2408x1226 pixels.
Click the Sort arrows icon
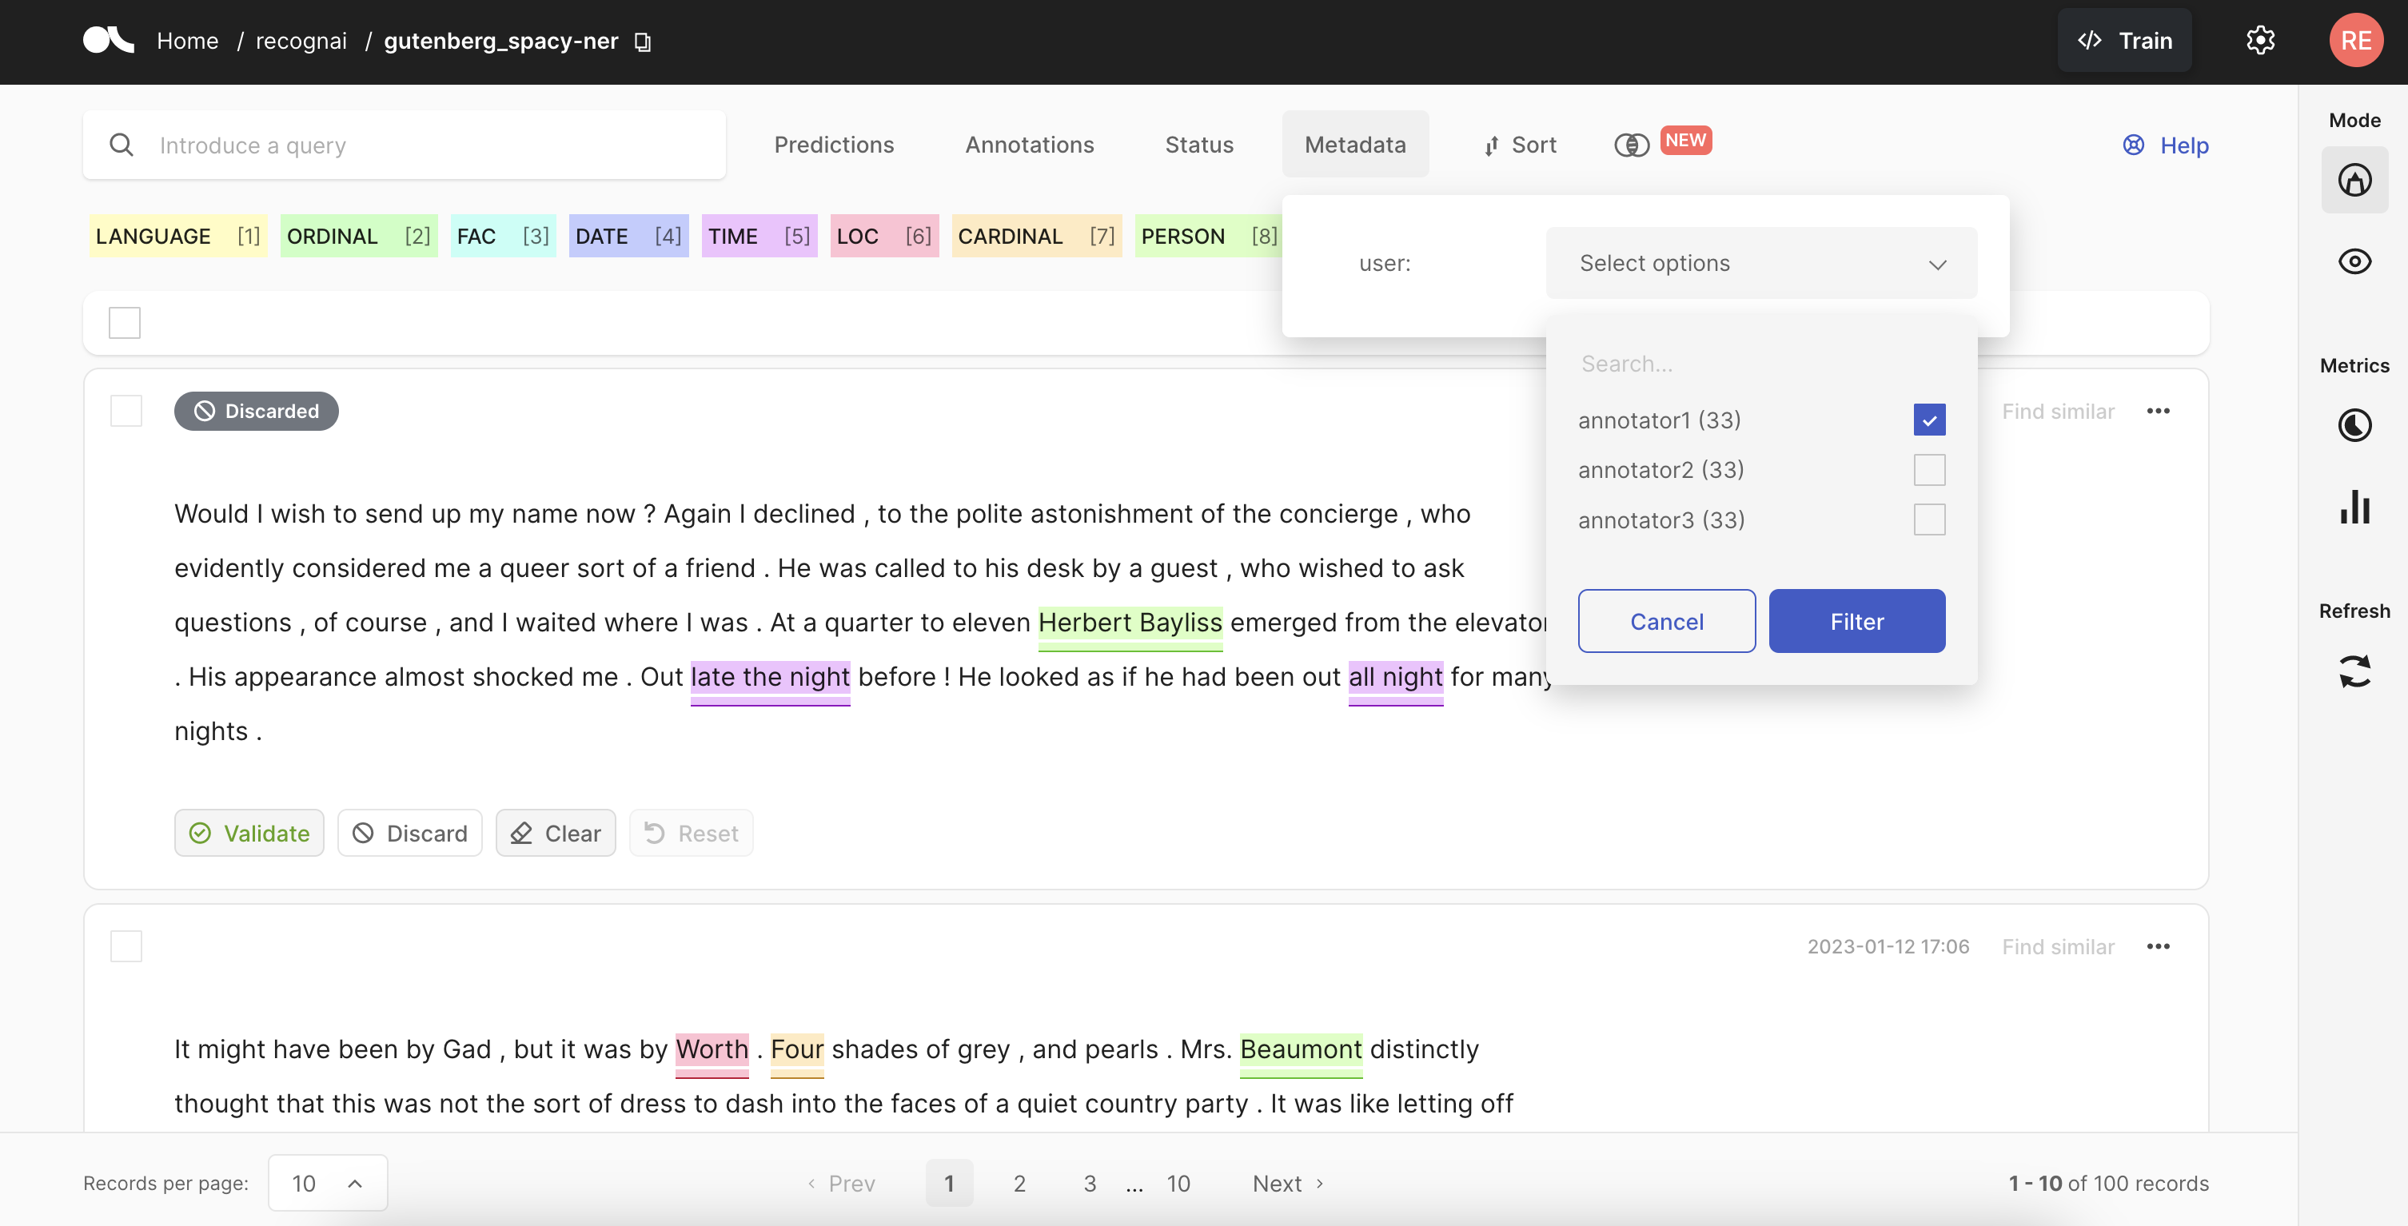point(1491,145)
